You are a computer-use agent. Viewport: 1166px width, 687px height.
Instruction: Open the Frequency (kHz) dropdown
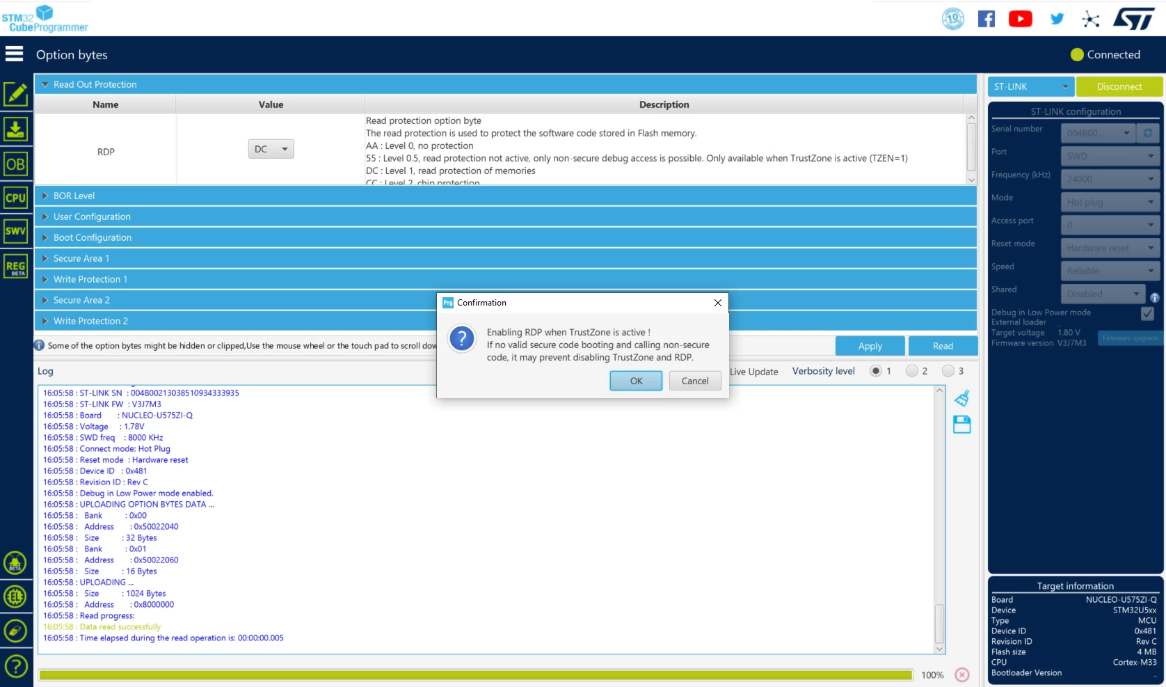coord(1110,179)
